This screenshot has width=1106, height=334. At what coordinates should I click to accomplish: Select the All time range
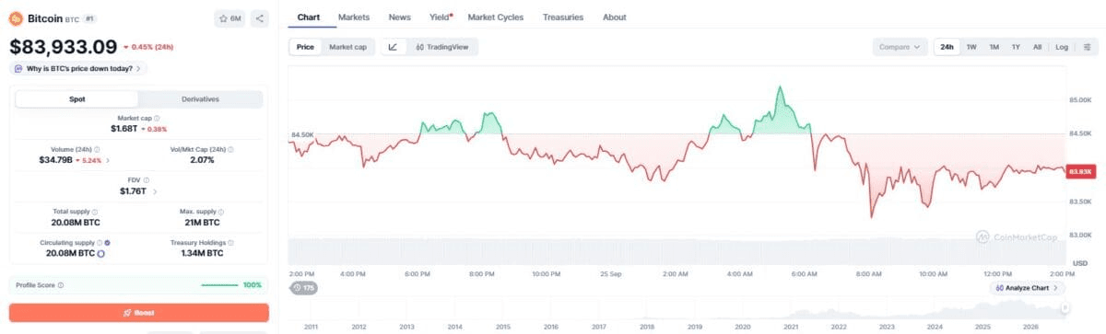pyautogui.click(x=1037, y=47)
